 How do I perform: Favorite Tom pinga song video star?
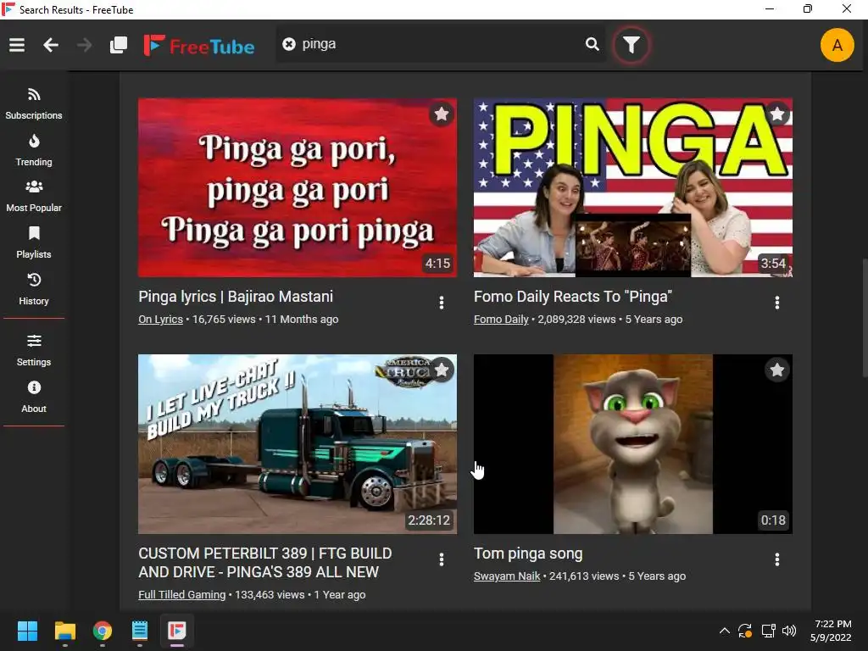pyautogui.click(x=777, y=370)
